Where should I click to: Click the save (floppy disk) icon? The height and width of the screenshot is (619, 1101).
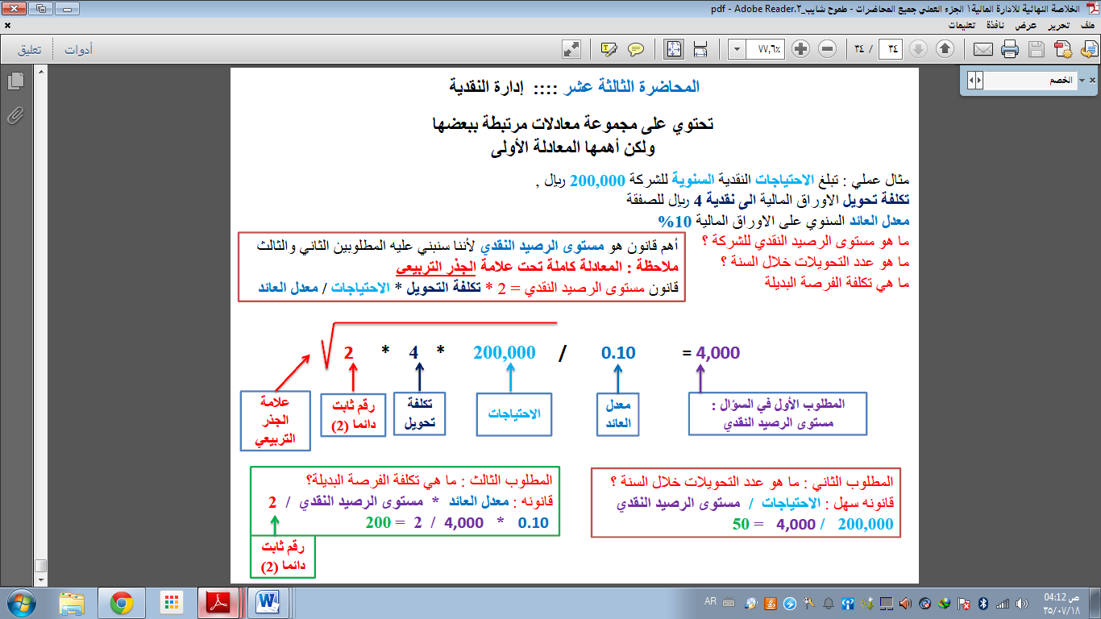pyautogui.click(x=1036, y=49)
